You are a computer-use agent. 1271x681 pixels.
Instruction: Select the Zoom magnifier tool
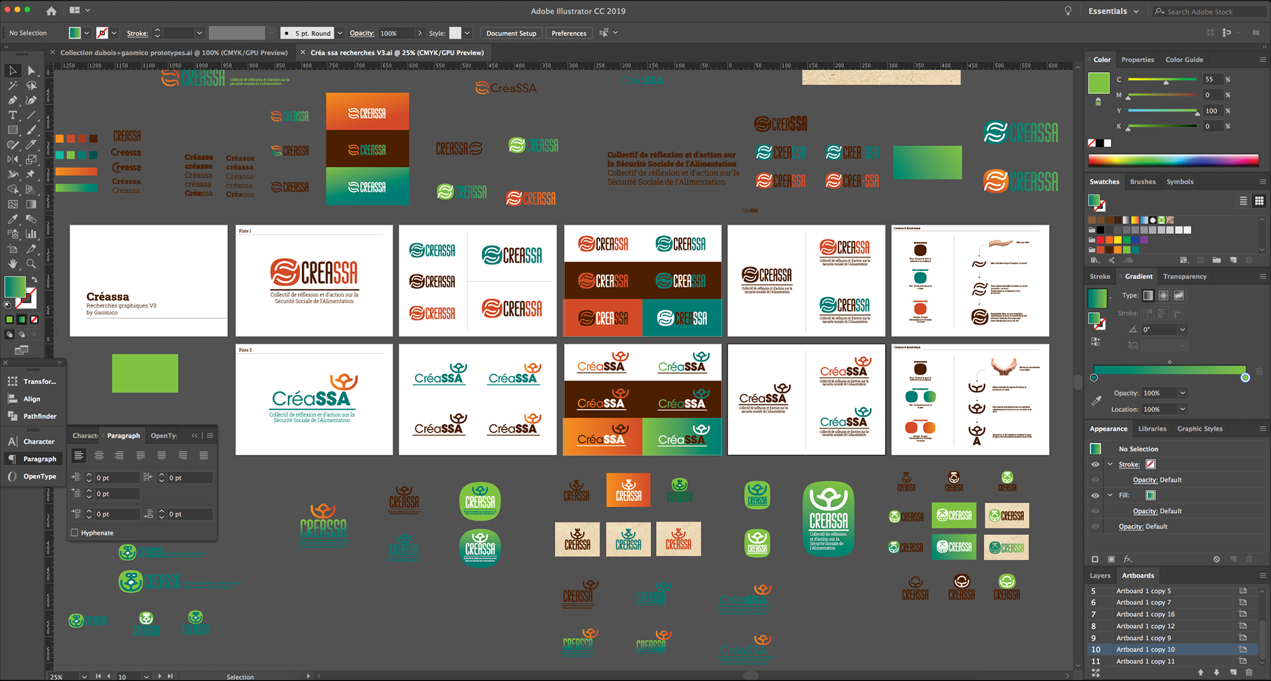pos(31,264)
